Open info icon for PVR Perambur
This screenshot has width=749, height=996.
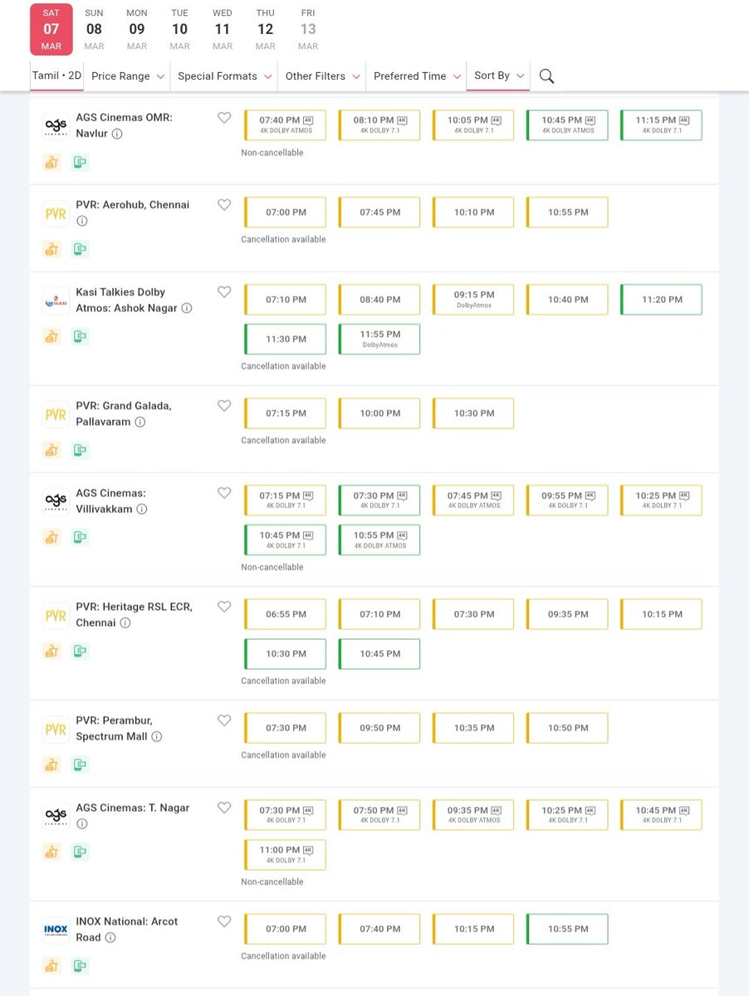point(157,736)
